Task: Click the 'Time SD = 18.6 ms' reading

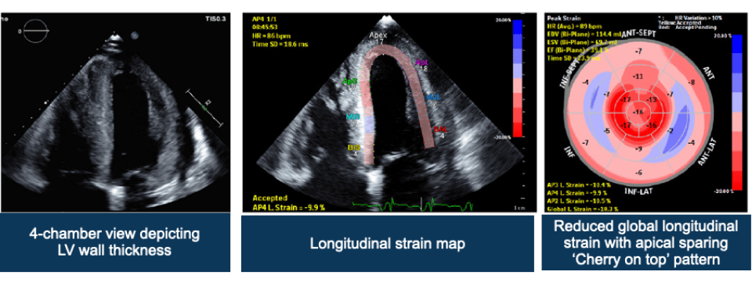Action: point(280,44)
